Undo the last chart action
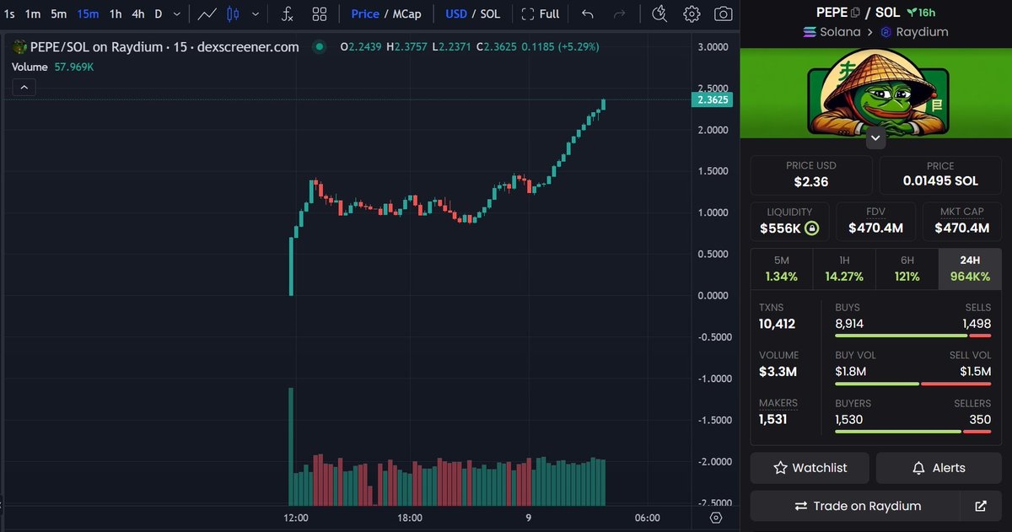 point(588,14)
